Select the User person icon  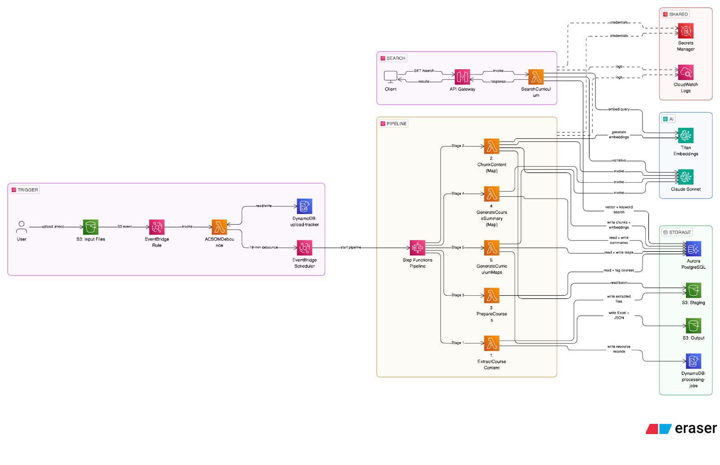click(x=21, y=227)
